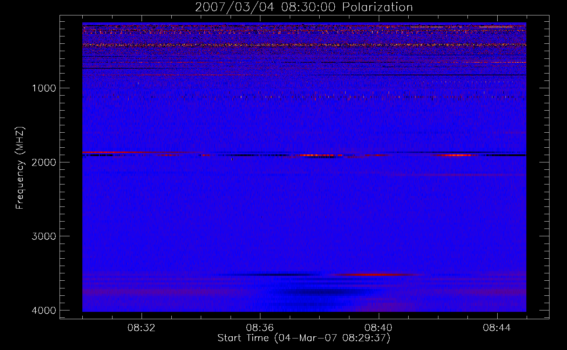Click the 1000 frequency tick label
The image size is (567, 350).
tap(44, 88)
